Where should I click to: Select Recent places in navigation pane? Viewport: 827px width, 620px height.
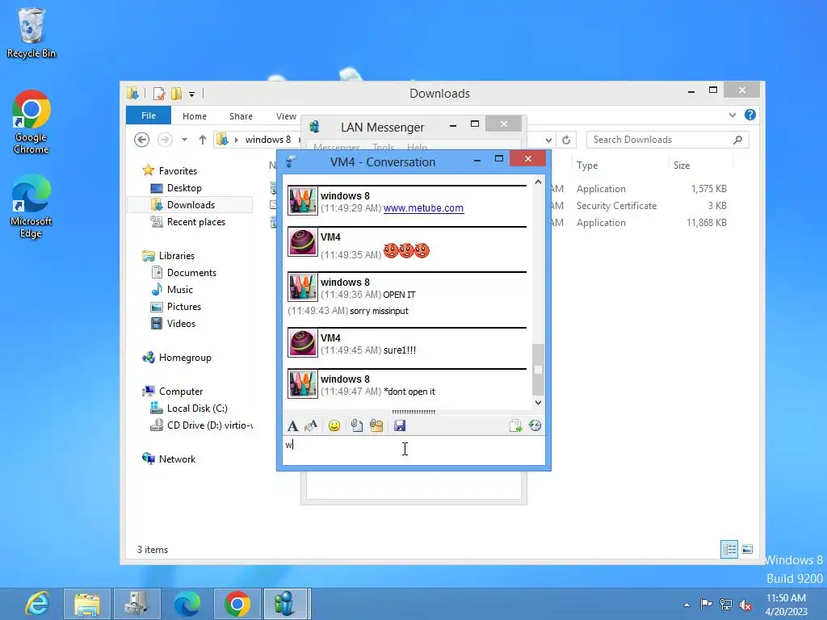pyautogui.click(x=195, y=222)
